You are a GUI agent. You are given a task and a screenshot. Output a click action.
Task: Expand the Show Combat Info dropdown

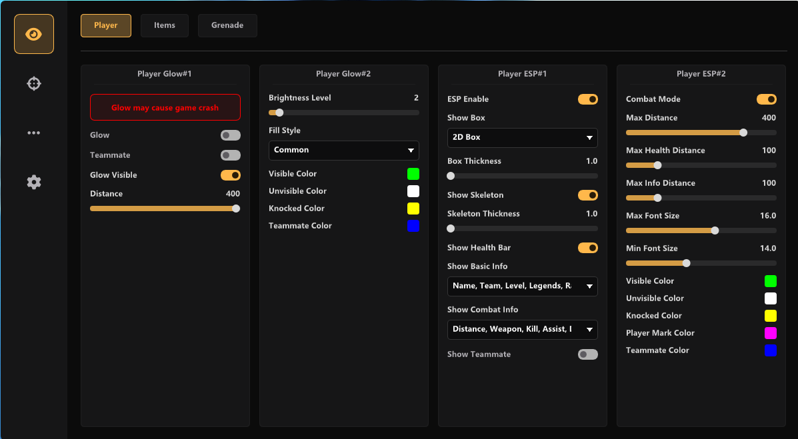pyautogui.click(x=522, y=329)
